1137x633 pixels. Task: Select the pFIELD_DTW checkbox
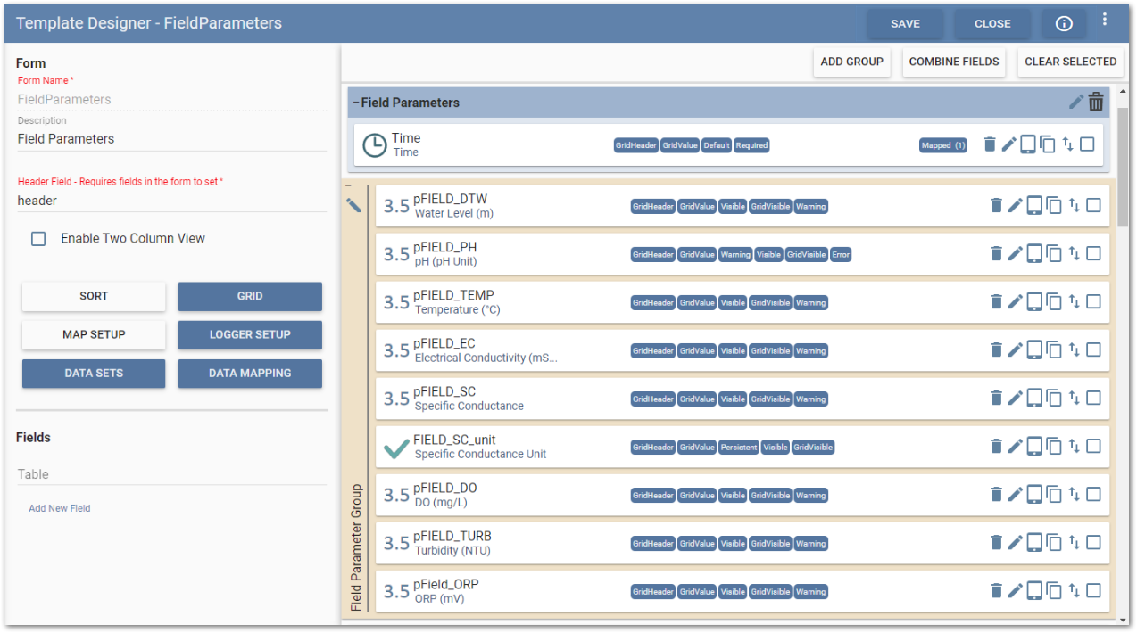(x=1093, y=205)
